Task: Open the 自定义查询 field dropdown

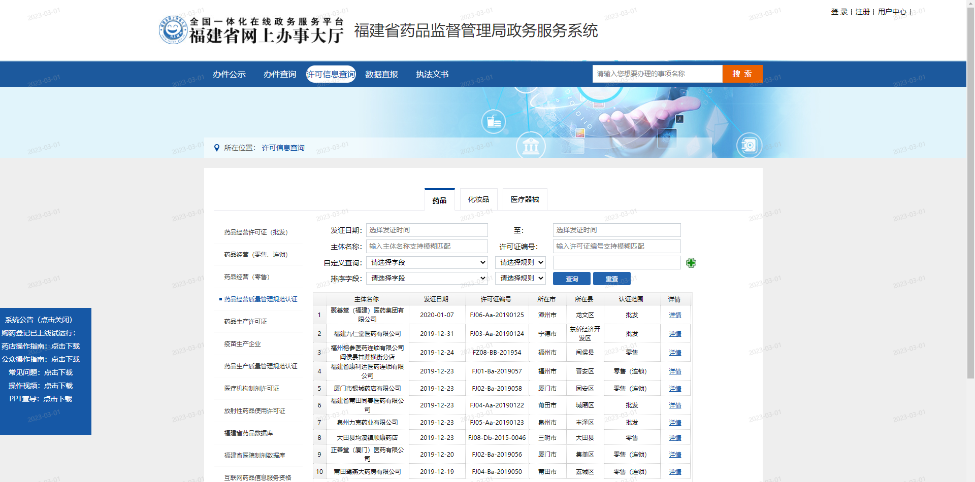Action: click(427, 263)
